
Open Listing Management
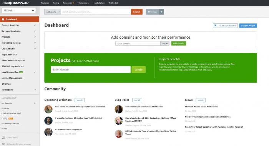click(12, 78)
